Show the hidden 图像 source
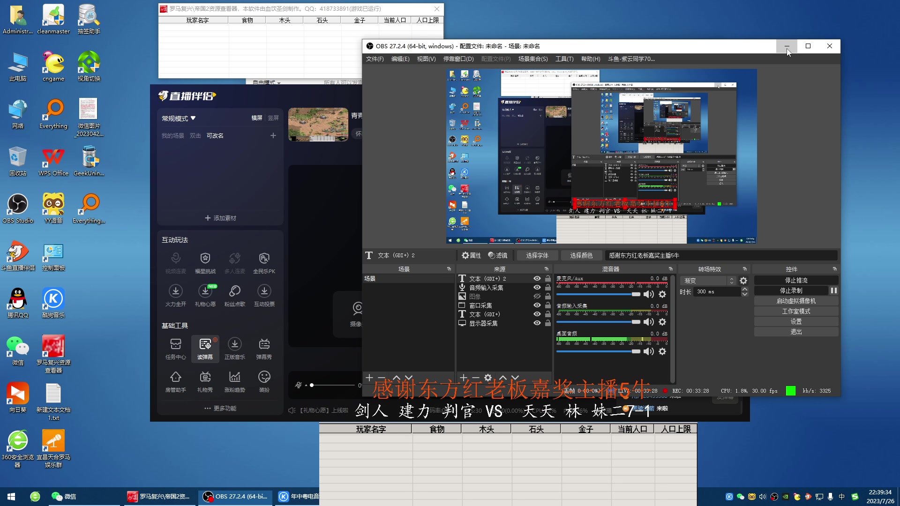 537,297
